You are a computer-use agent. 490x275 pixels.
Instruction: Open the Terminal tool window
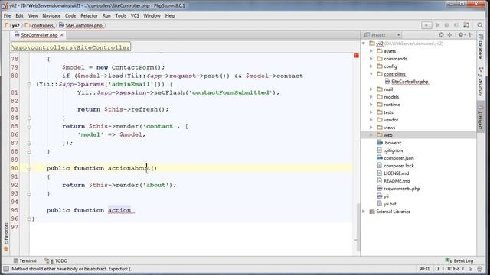point(25,260)
